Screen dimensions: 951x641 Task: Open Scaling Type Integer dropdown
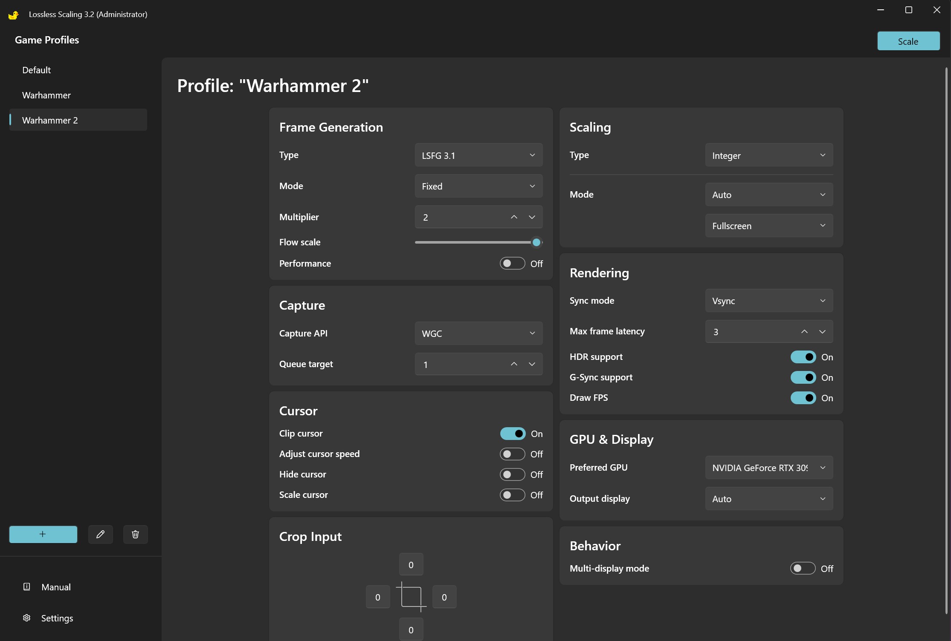coord(769,155)
